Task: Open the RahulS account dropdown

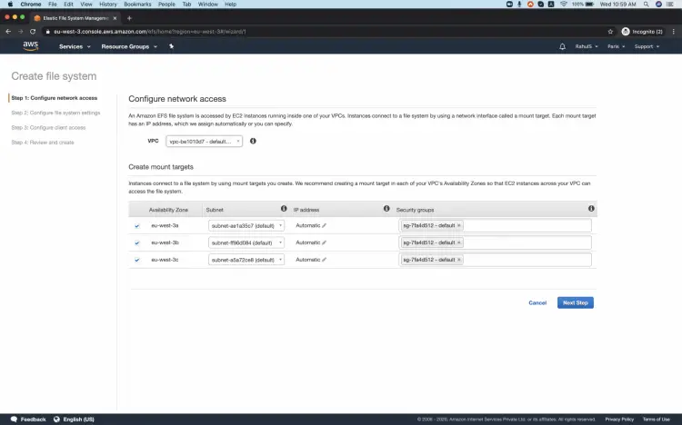Action: point(587,46)
